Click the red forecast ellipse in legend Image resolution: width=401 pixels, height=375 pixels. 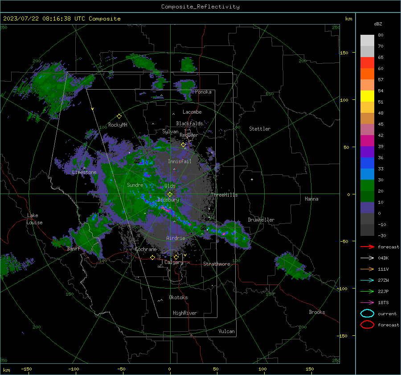point(367,325)
